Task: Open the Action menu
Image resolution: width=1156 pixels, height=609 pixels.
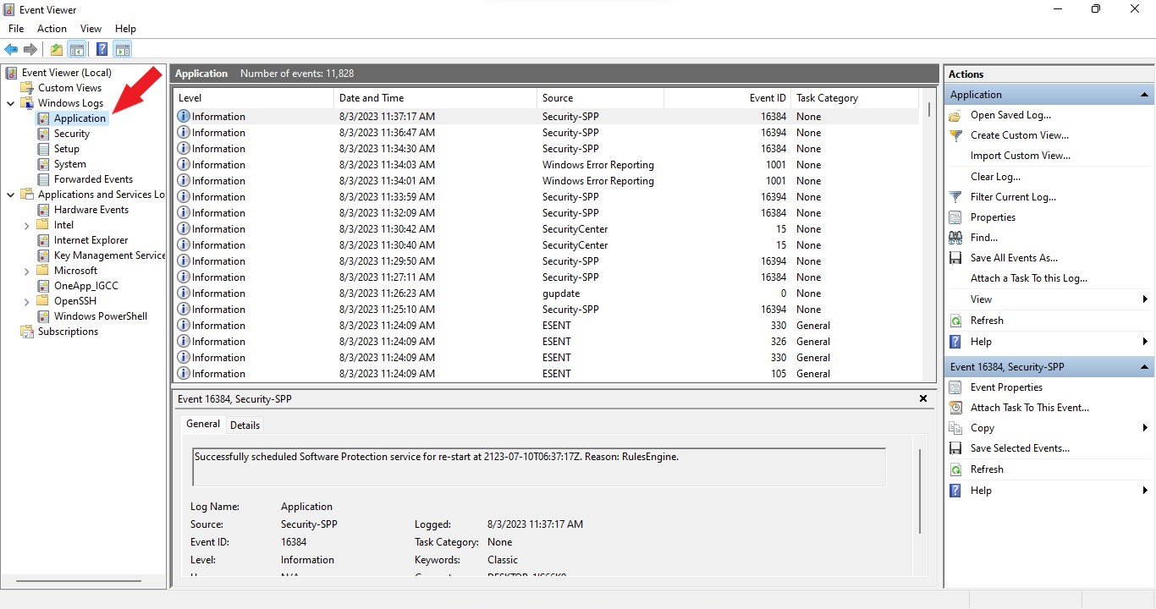Action: pos(52,29)
